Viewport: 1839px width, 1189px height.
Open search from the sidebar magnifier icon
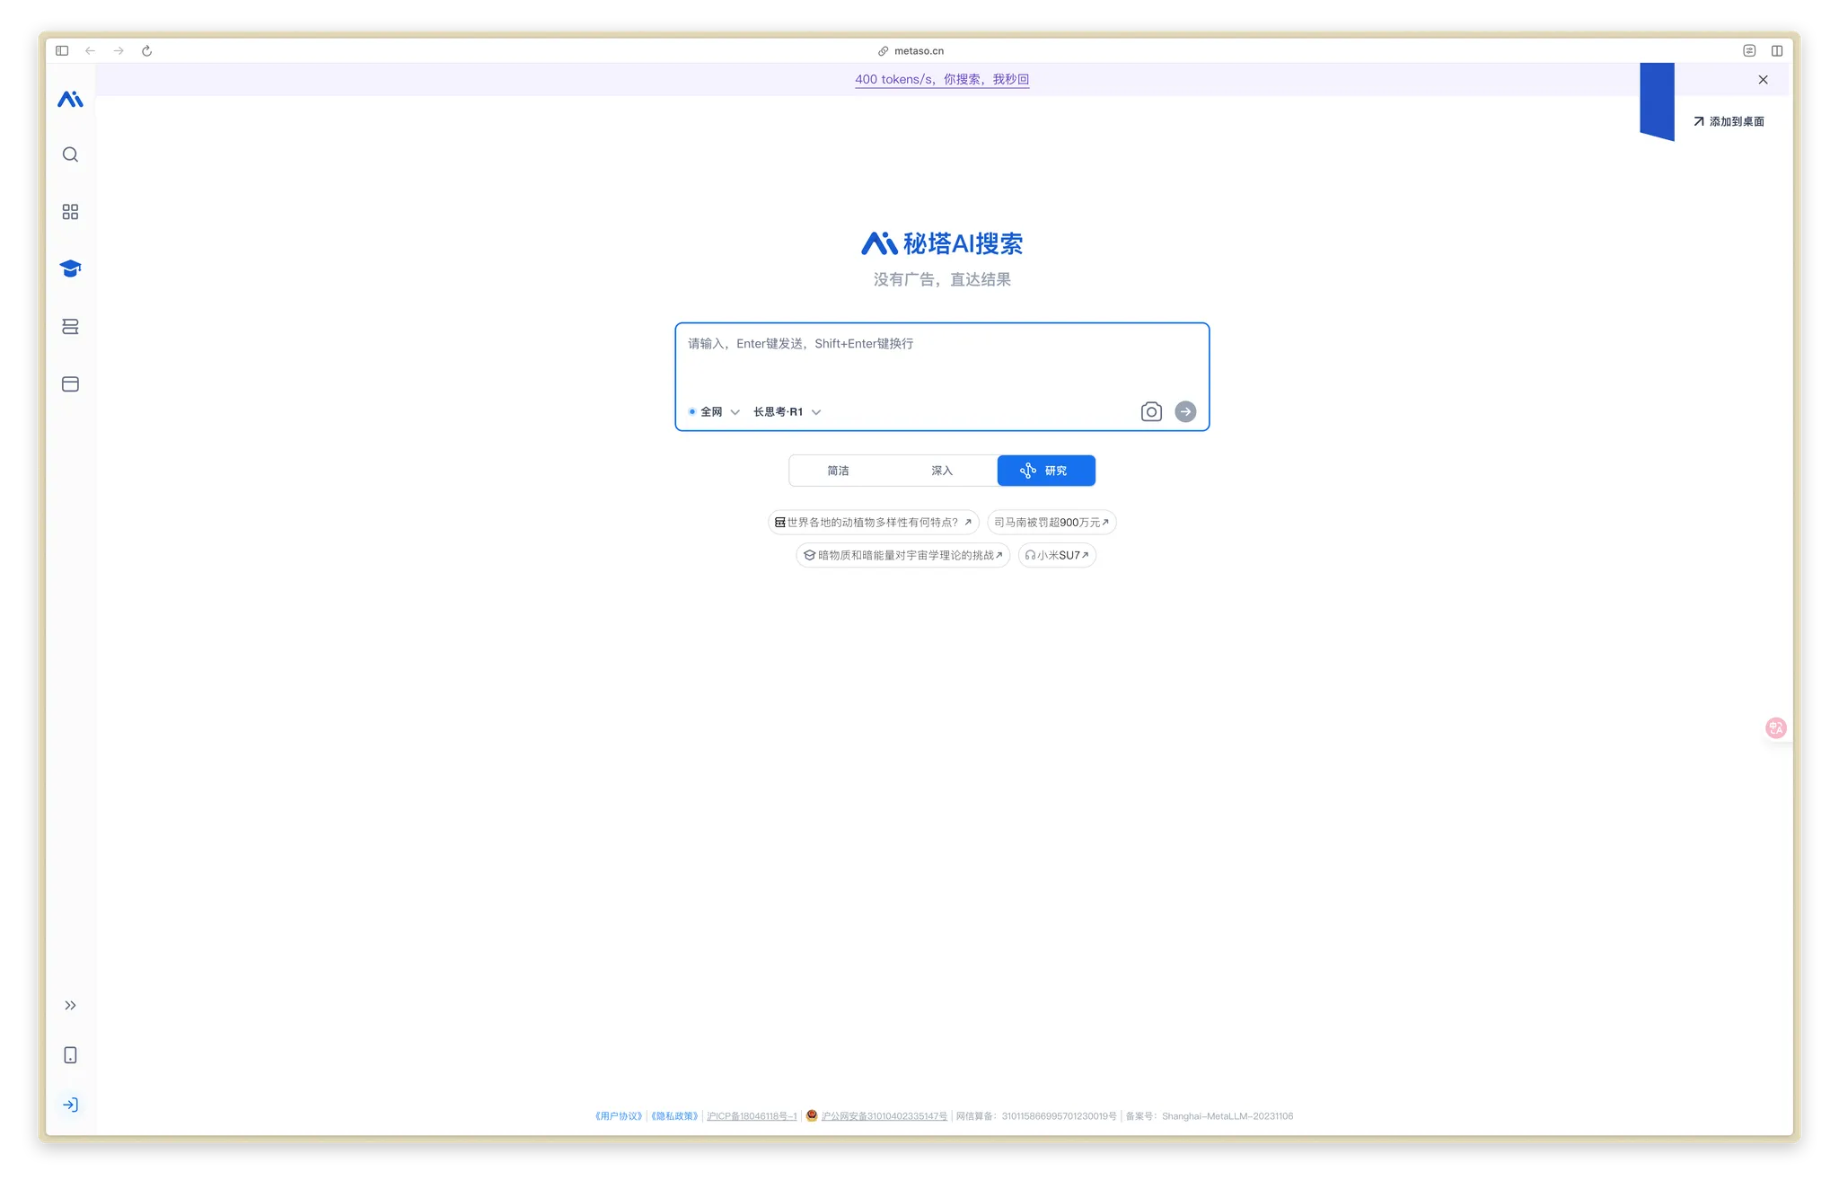coord(70,154)
